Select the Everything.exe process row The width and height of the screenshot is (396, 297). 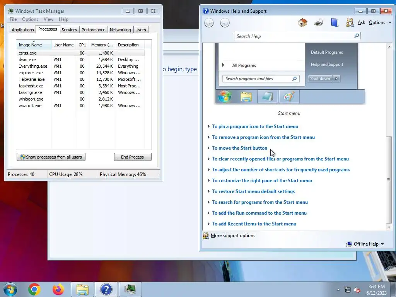coord(81,66)
